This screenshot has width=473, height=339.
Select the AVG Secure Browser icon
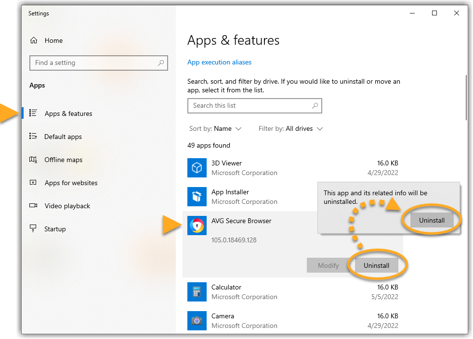coord(197,226)
